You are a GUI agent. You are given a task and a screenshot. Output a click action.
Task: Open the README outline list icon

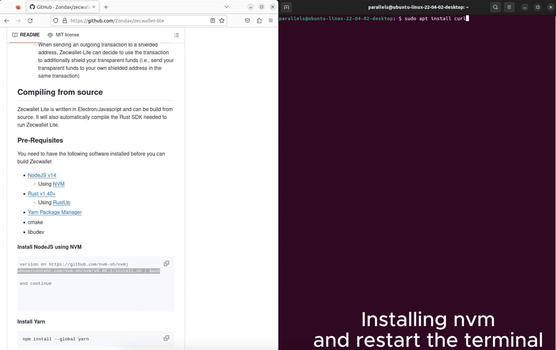(177, 35)
